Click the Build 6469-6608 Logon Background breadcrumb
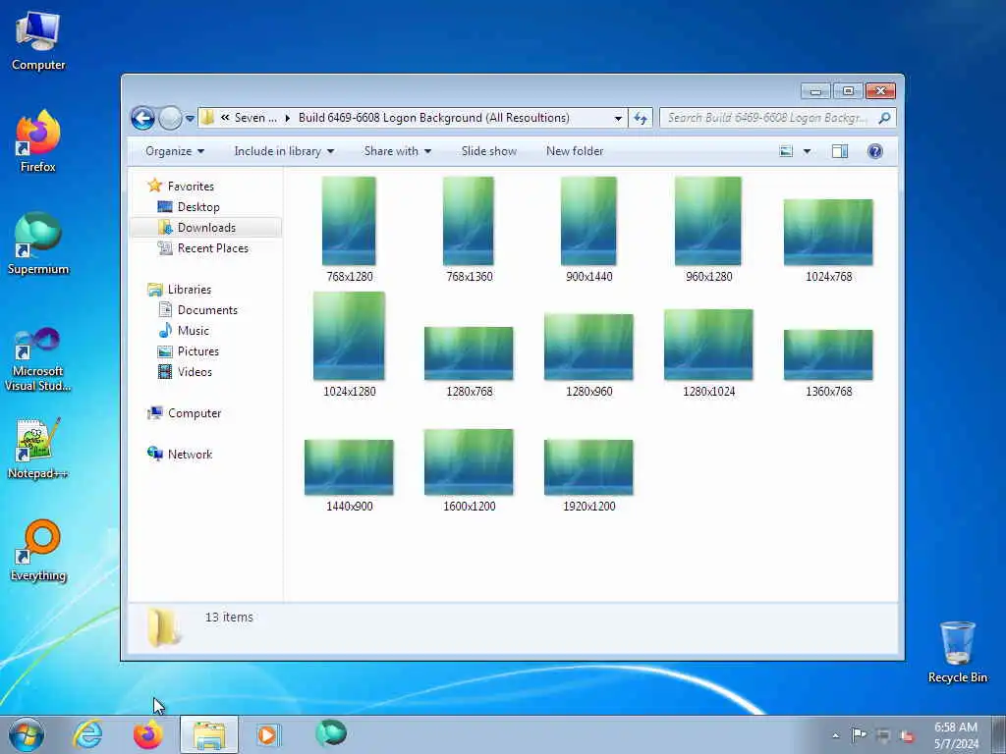The height and width of the screenshot is (754, 1006). pos(433,118)
